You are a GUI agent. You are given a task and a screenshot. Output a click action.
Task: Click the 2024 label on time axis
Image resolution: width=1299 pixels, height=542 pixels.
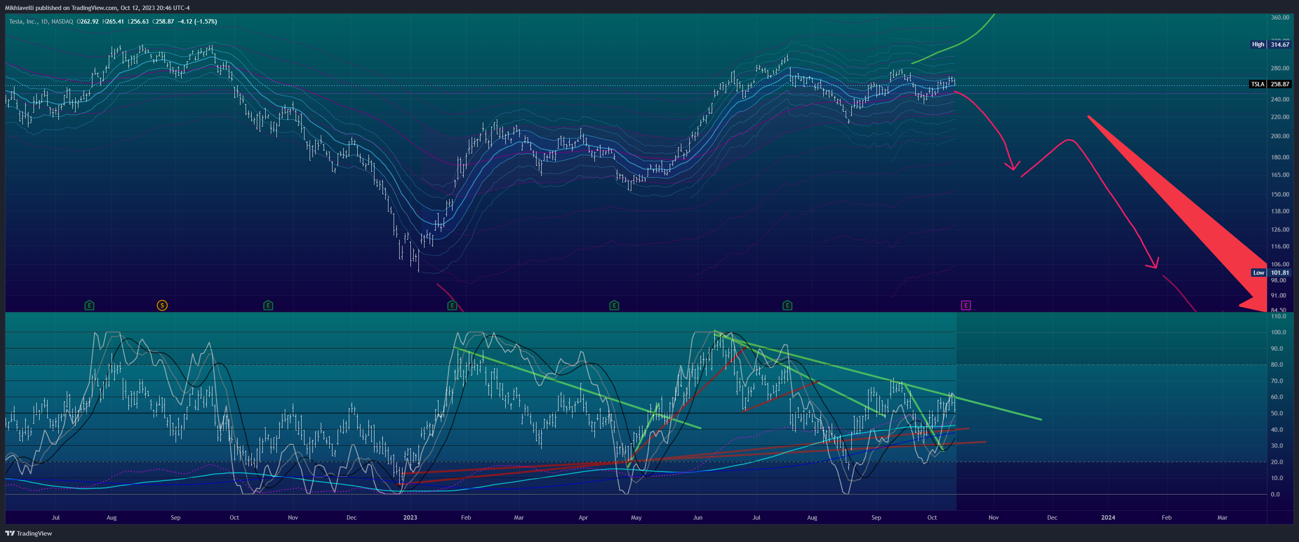click(x=1108, y=517)
